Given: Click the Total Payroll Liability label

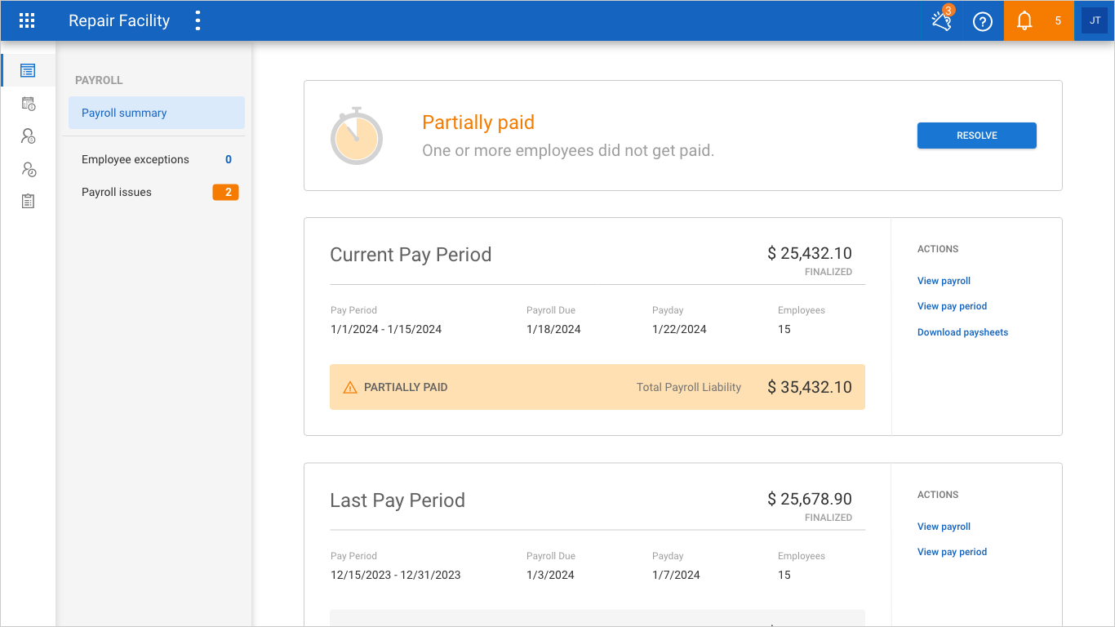Looking at the screenshot, I should click(x=689, y=388).
